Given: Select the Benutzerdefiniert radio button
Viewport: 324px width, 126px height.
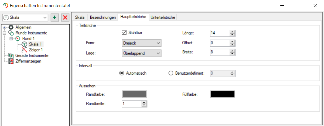Looking at the screenshot, I should pyautogui.click(x=170, y=73).
